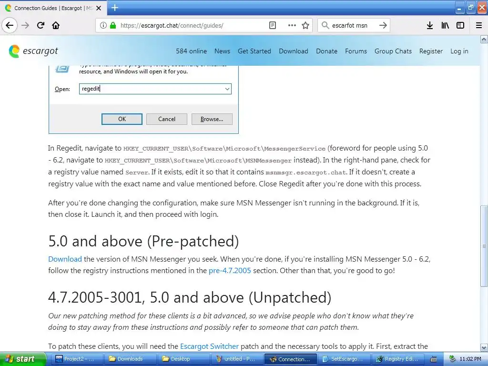Image resolution: width=488 pixels, height=366 pixels.
Task: Switch to SetEscargo taskbar window
Action: [x=344, y=359]
